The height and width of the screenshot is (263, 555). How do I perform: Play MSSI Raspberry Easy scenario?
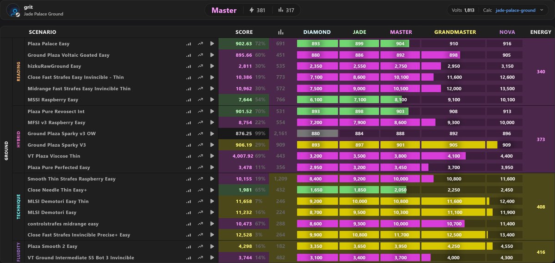212,100
